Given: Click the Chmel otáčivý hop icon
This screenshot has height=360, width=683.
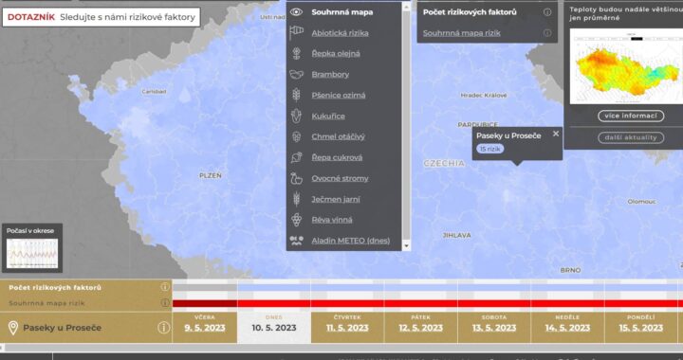Looking at the screenshot, I should (296, 136).
